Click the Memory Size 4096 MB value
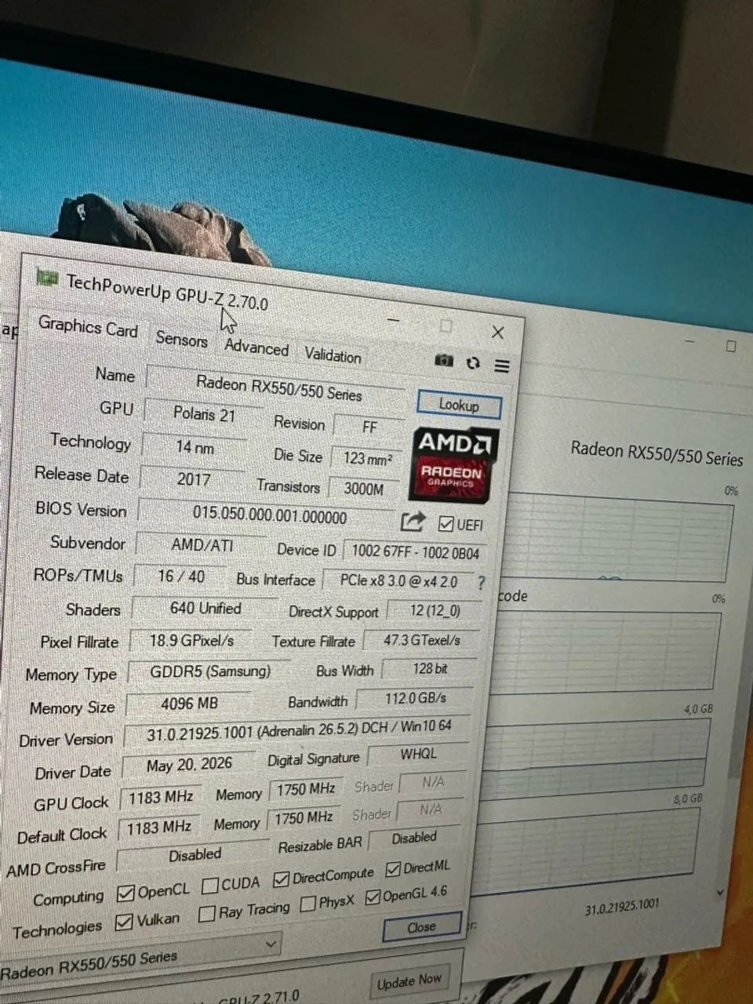 tap(189, 704)
